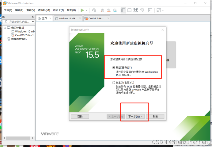This screenshot has width=212, height=147.
Task: Click the search magnifier icon in library
Action: tap(6, 21)
